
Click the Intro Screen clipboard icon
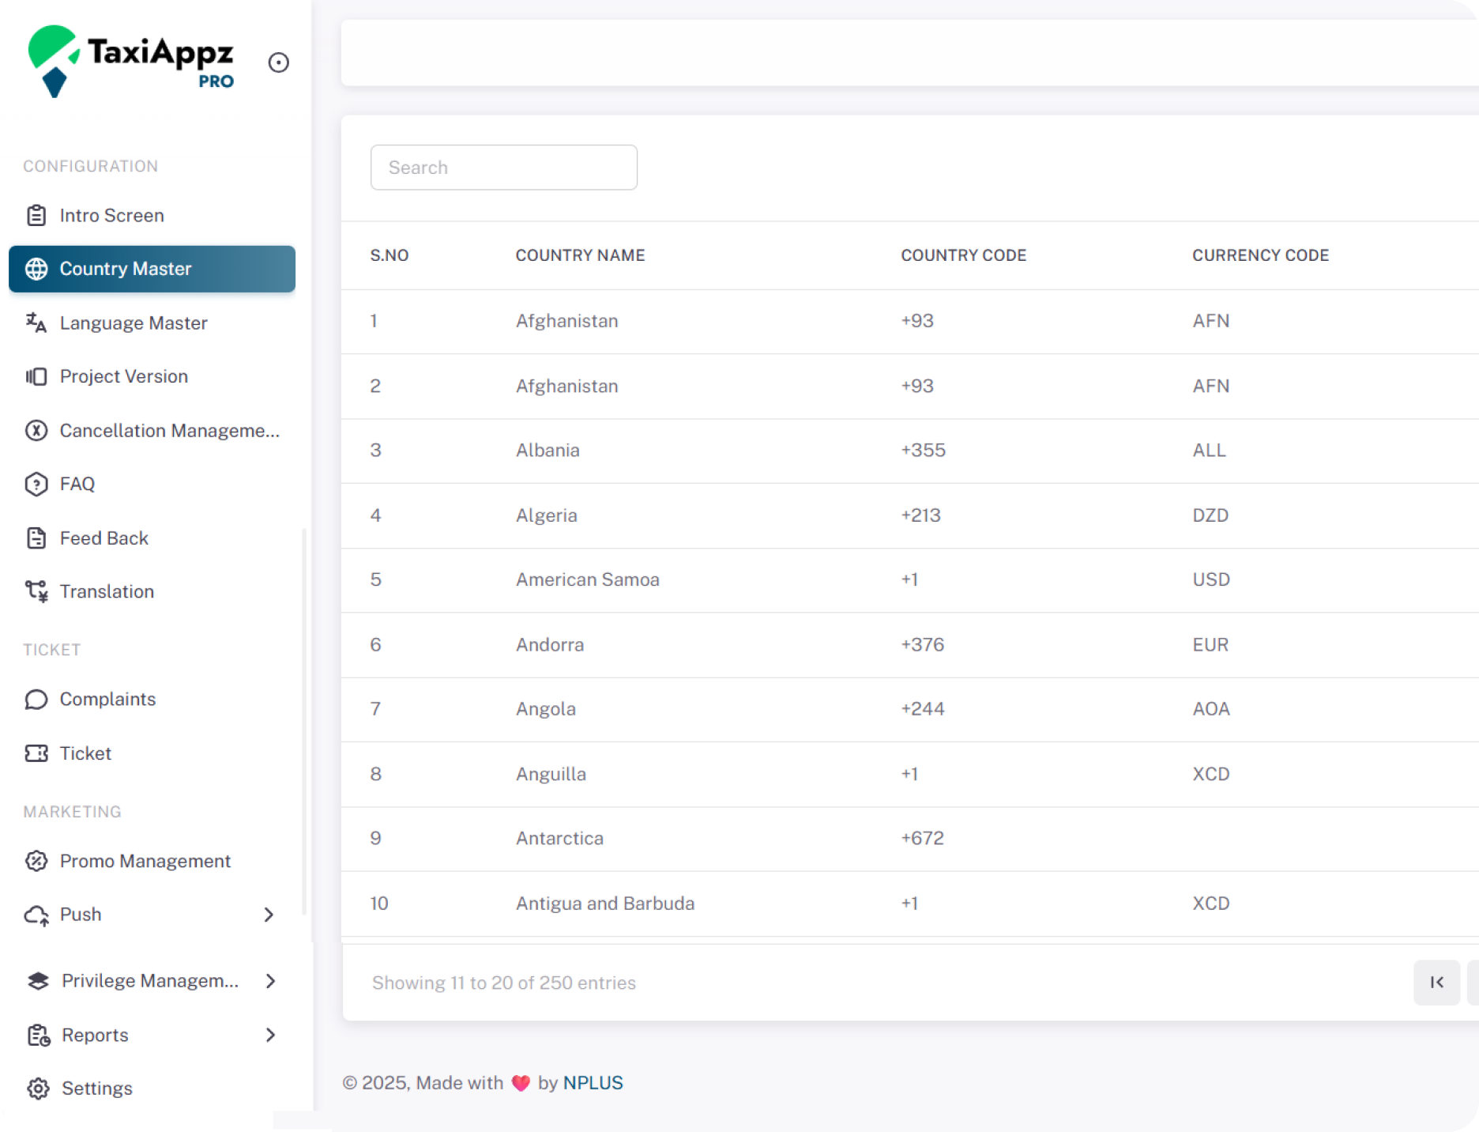pos(36,215)
